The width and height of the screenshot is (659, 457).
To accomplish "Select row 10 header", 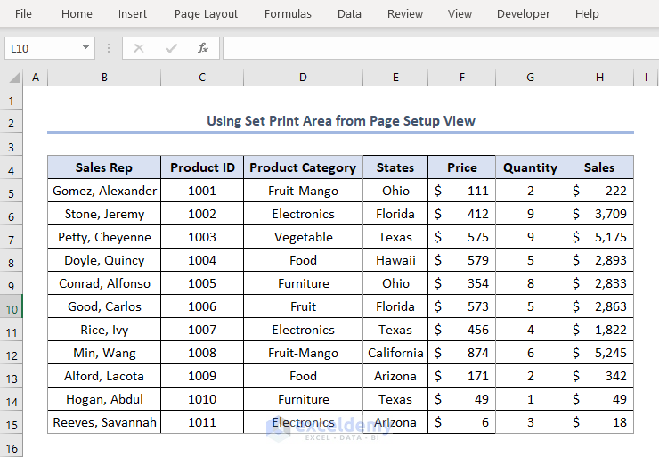I will pyautogui.click(x=12, y=306).
